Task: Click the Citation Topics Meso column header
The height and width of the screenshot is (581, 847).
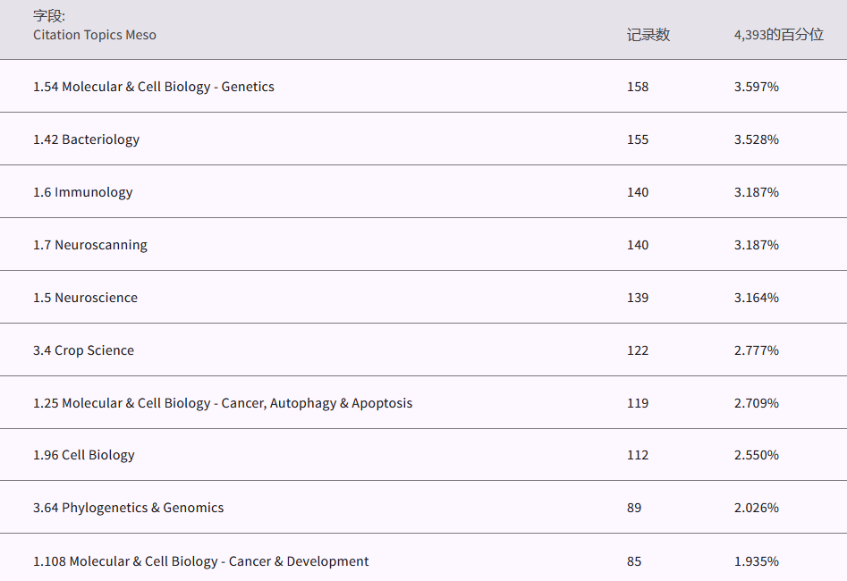Action: pyautogui.click(x=95, y=35)
